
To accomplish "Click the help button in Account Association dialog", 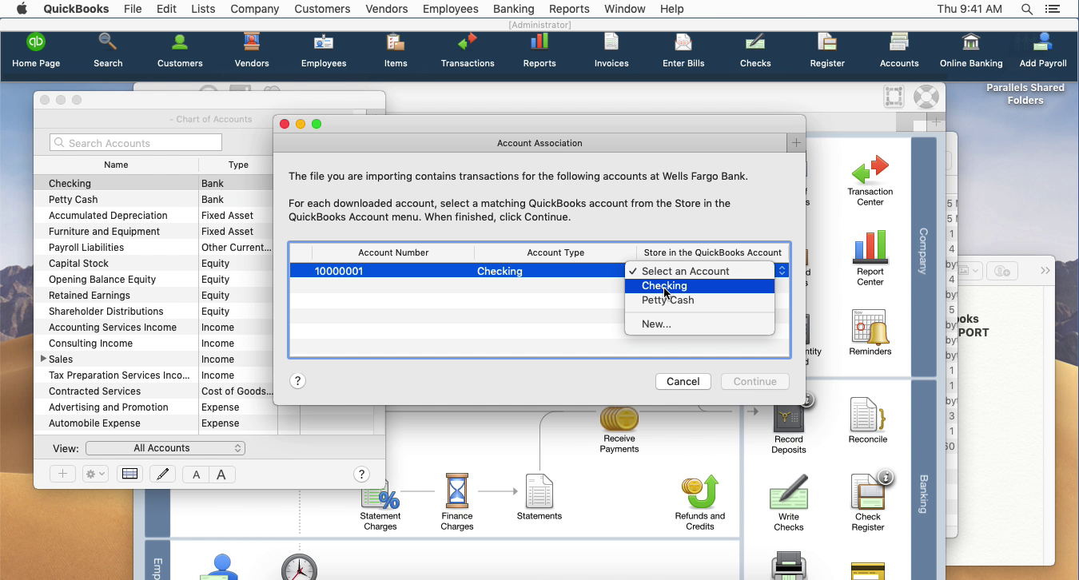I will pyautogui.click(x=297, y=381).
